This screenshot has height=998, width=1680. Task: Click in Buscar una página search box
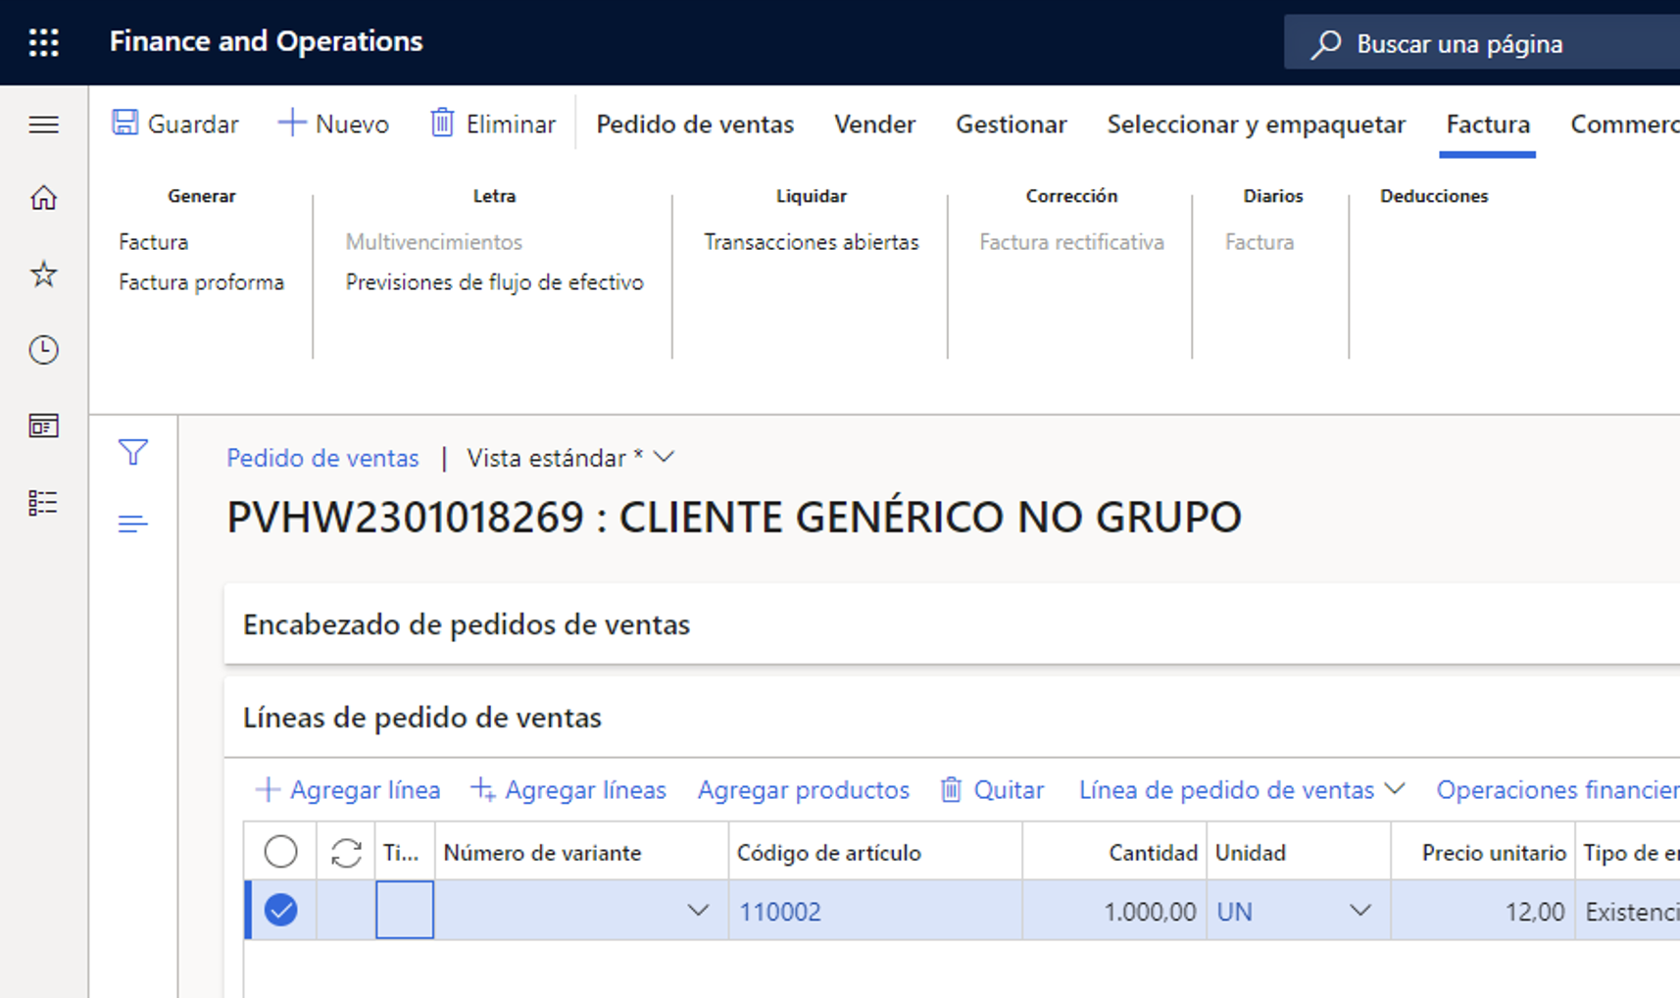[x=1482, y=43]
